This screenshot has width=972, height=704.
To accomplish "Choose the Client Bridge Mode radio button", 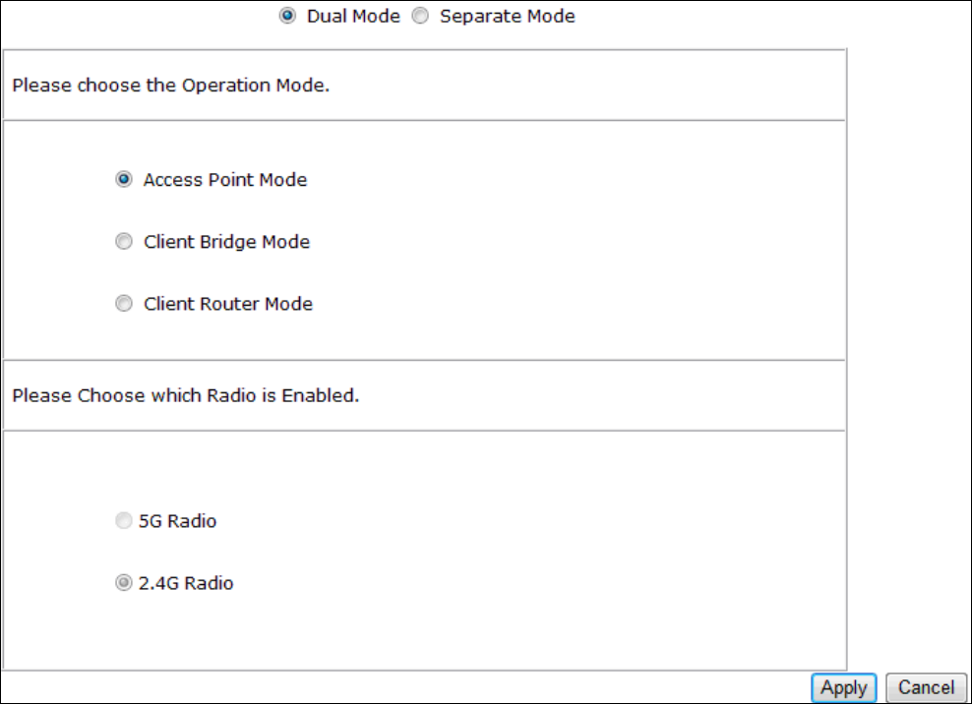I will point(124,242).
